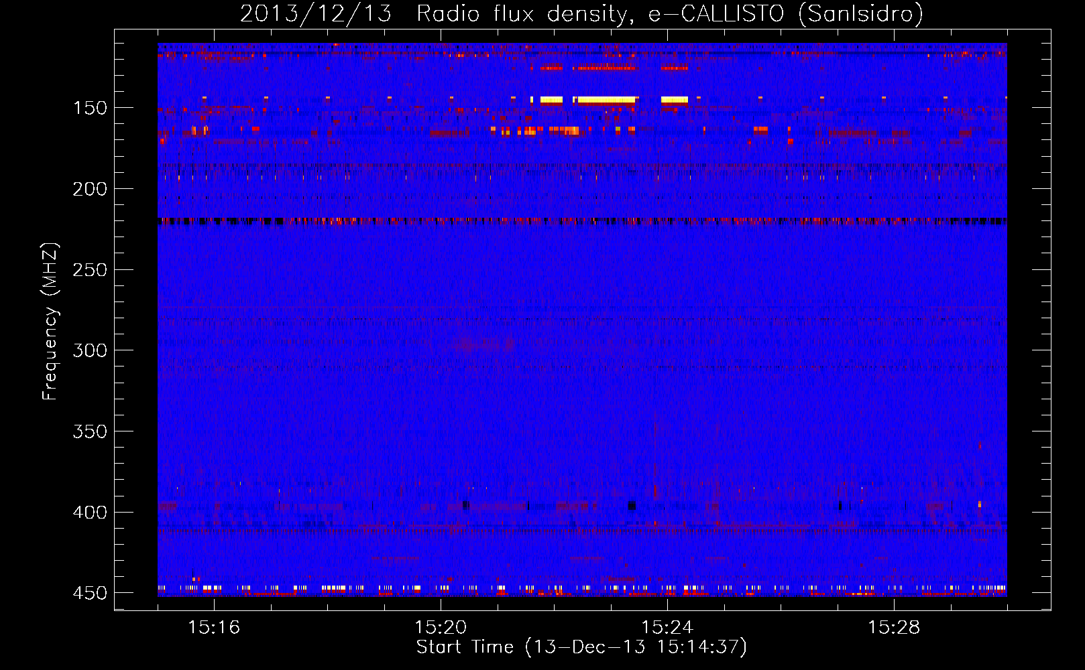Click the 400 frequency tick label

click(89, 513)
